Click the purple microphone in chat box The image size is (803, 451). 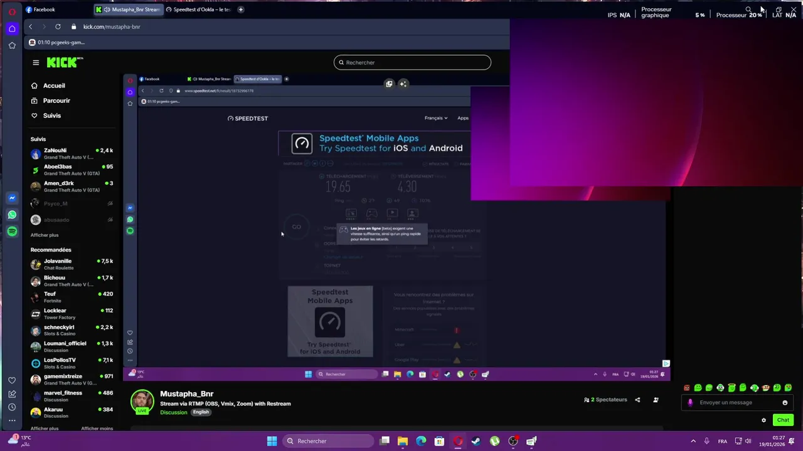pyautogui.click(x=690, y=403)
